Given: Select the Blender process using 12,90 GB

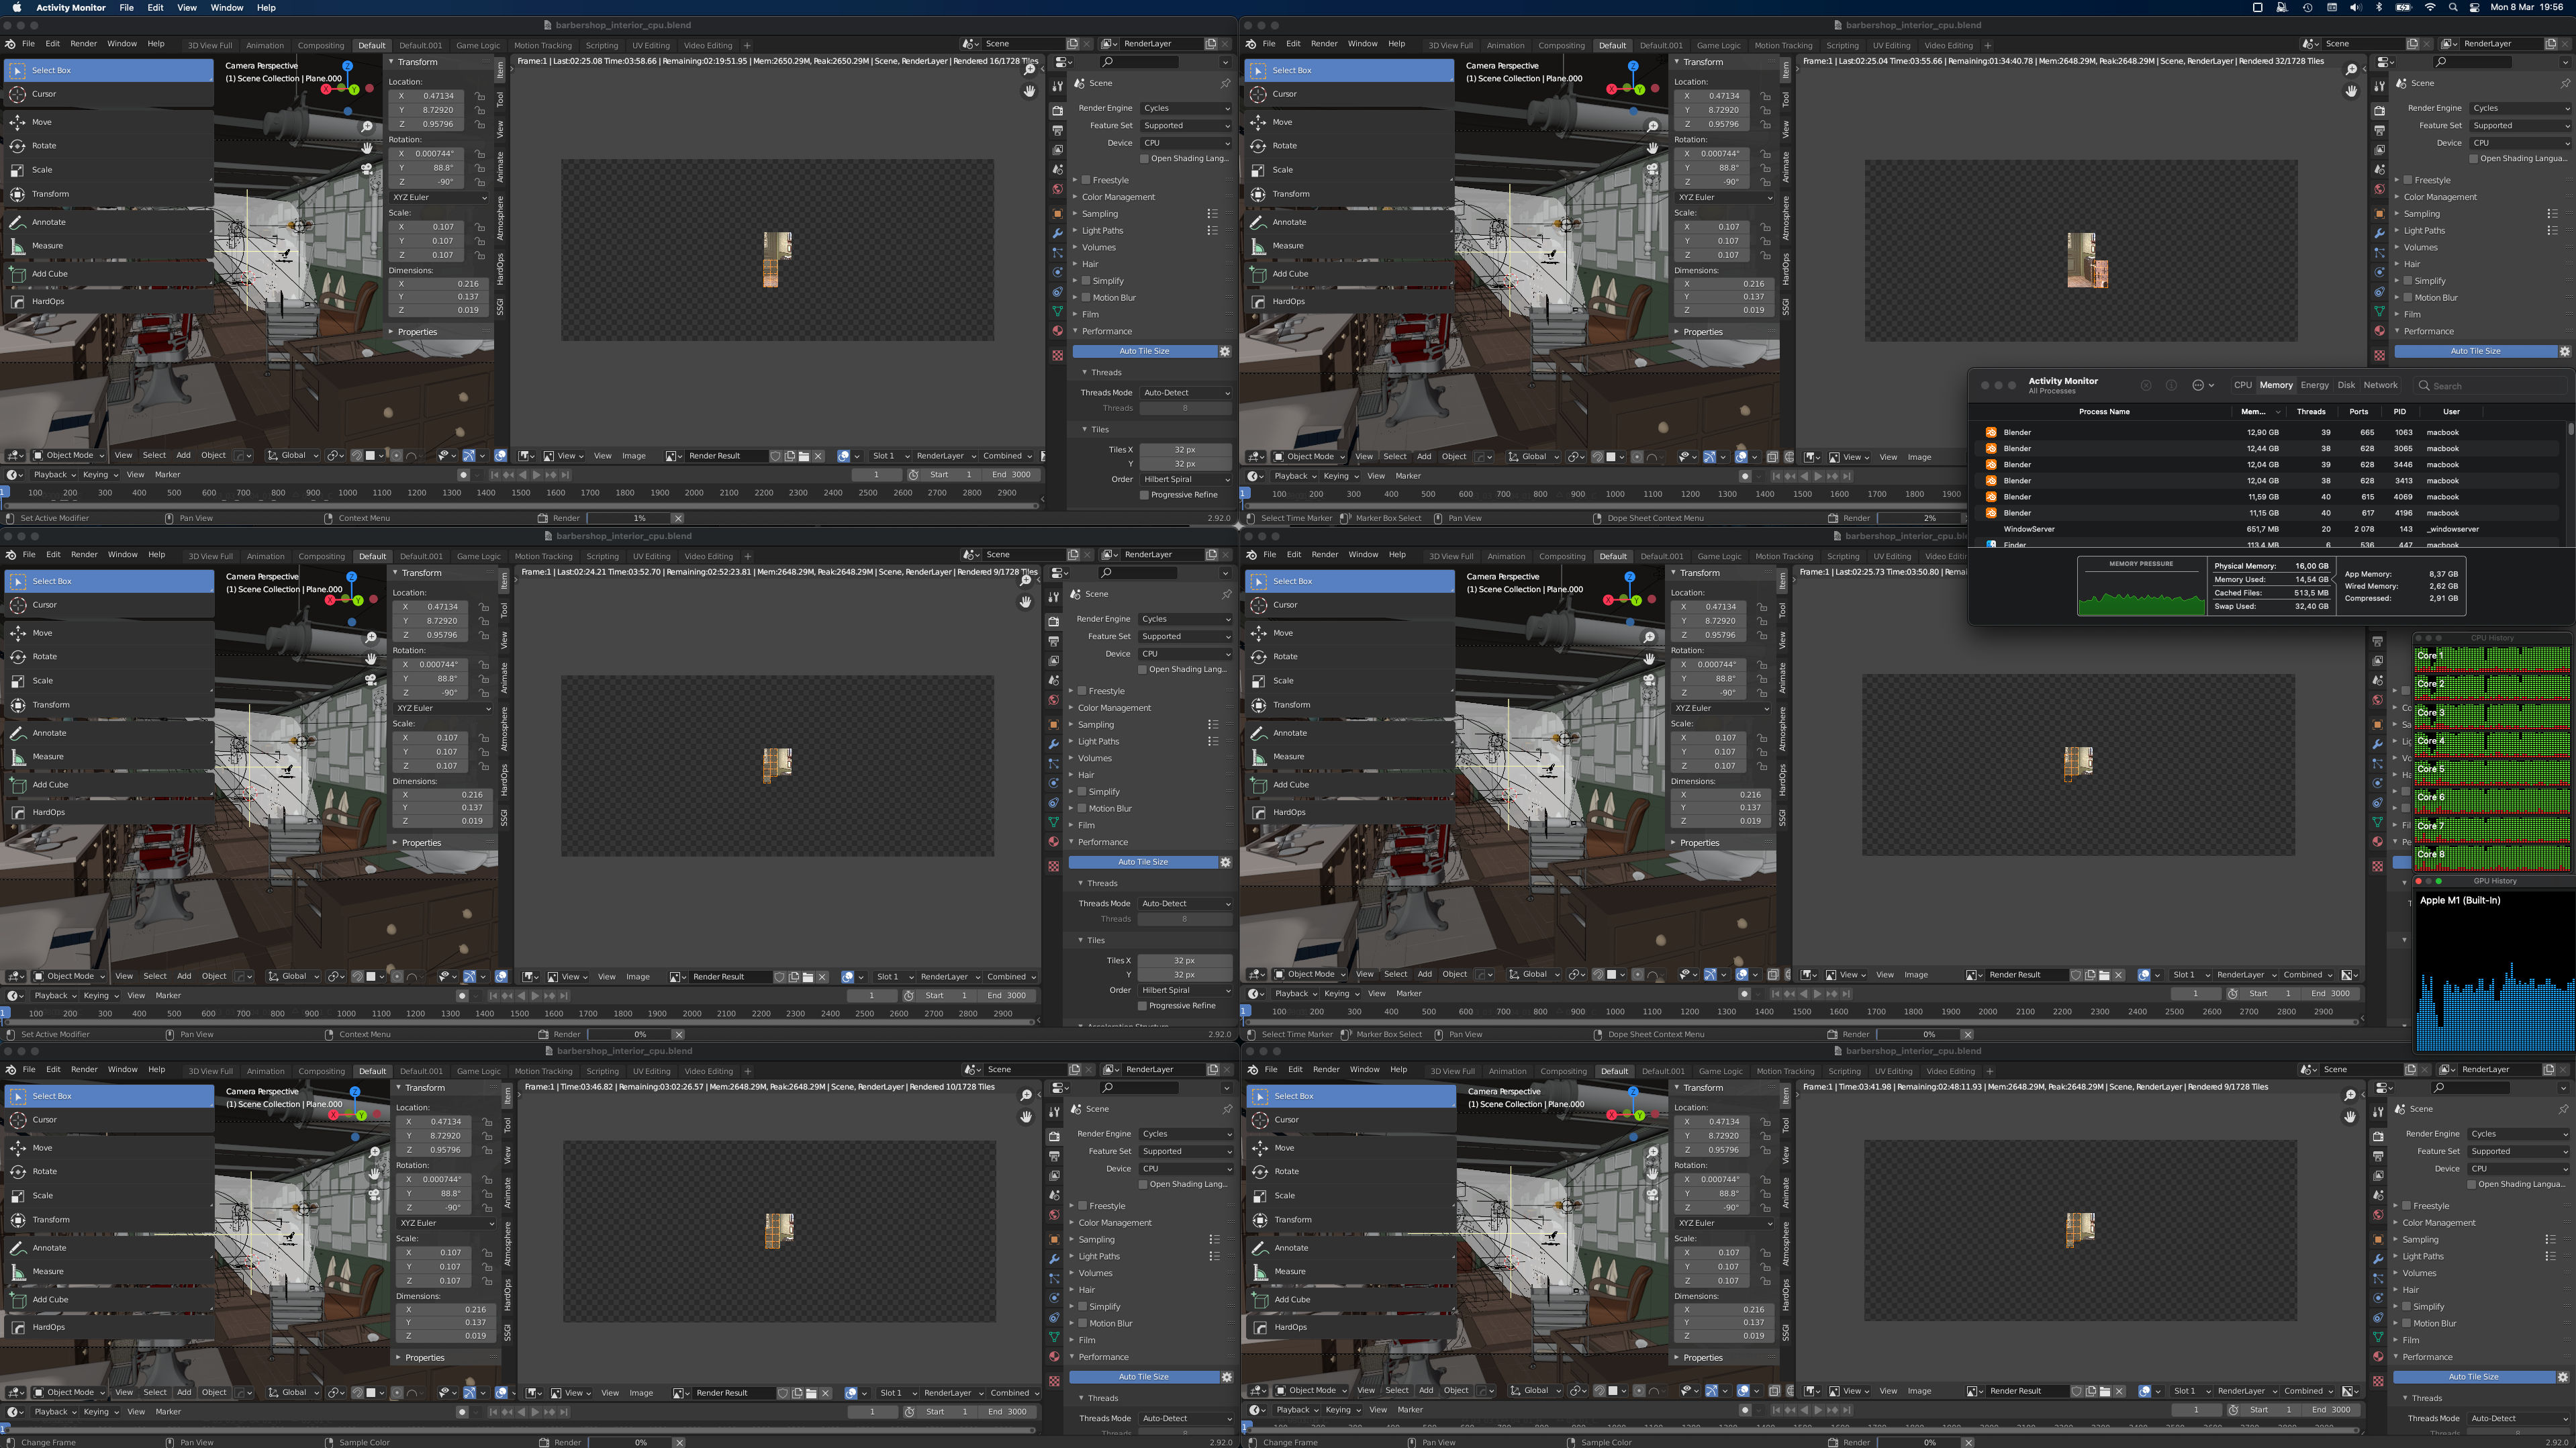Looking at the screenshot, I should click(x=2268, y=433).
